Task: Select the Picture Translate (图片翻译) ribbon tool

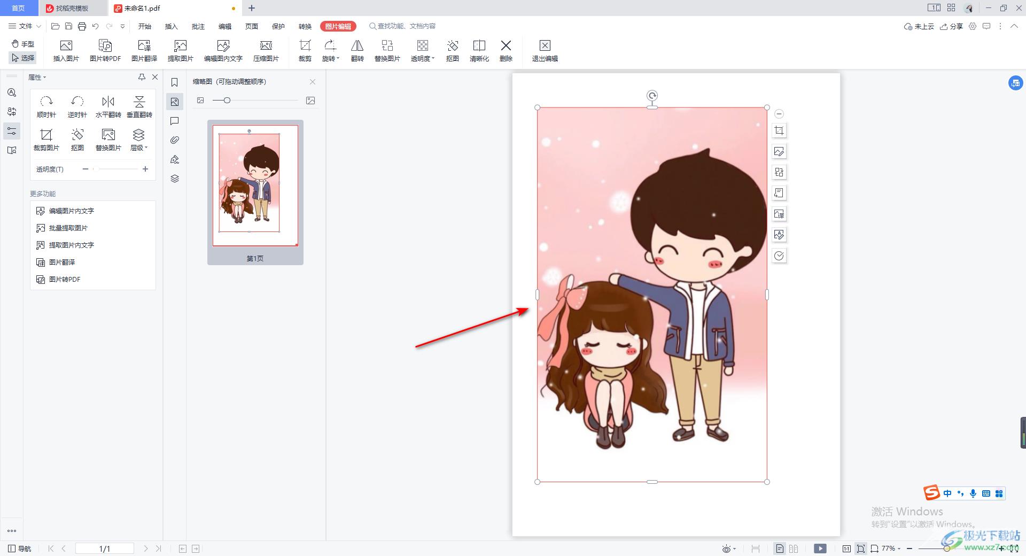Action: tap(144, 51)
